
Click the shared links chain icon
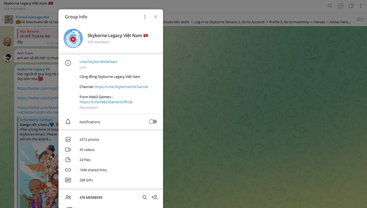point(68,170)
